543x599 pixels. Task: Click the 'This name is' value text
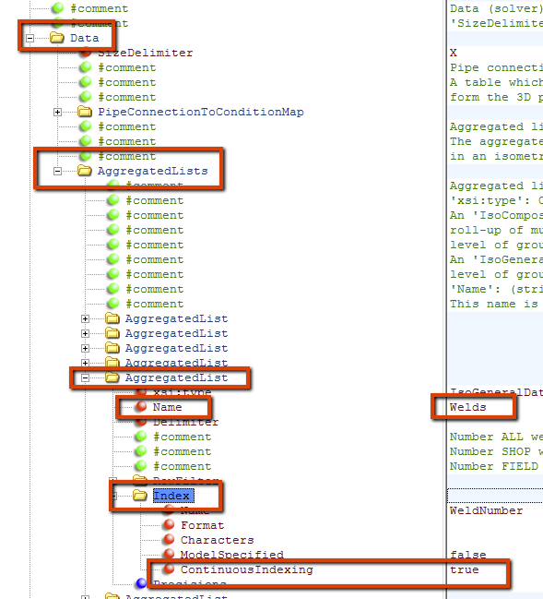[x=494, y=304]
